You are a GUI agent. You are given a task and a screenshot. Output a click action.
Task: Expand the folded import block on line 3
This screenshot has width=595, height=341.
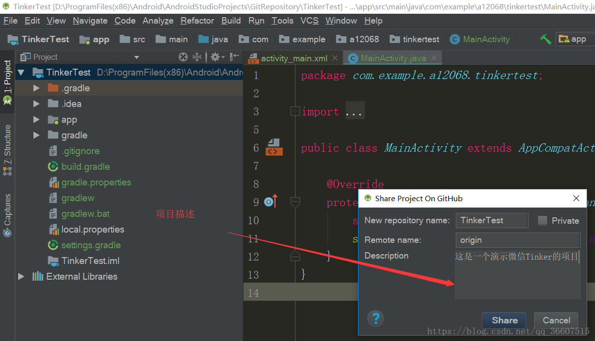(x=295, y=111)
